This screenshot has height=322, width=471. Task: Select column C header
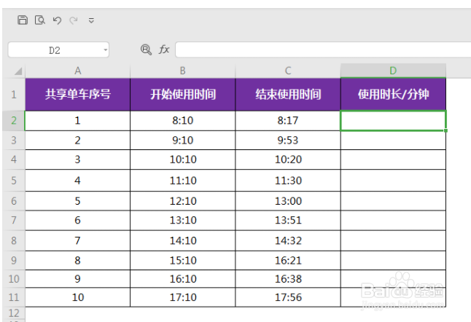tap(288, 71)
